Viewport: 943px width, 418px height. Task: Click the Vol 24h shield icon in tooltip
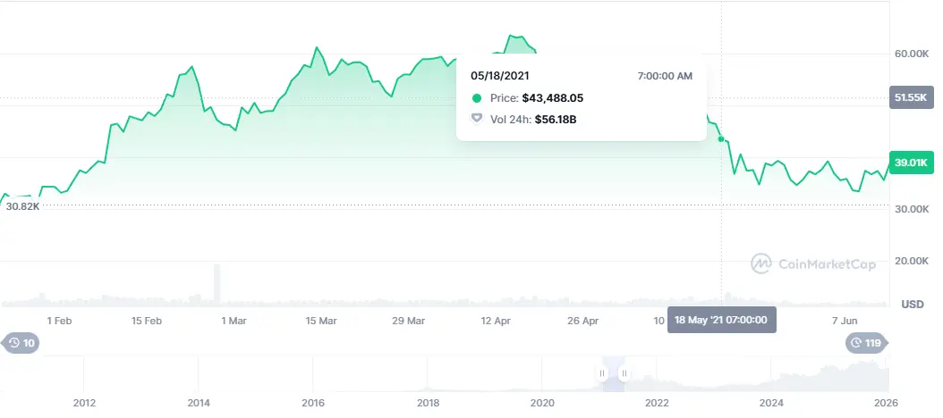pyautogui.click(x=477, y=119)
